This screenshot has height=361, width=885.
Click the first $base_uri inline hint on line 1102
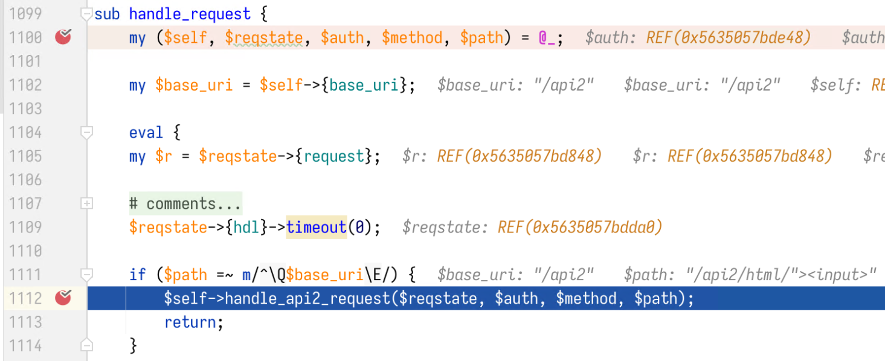tap(515, 85)
